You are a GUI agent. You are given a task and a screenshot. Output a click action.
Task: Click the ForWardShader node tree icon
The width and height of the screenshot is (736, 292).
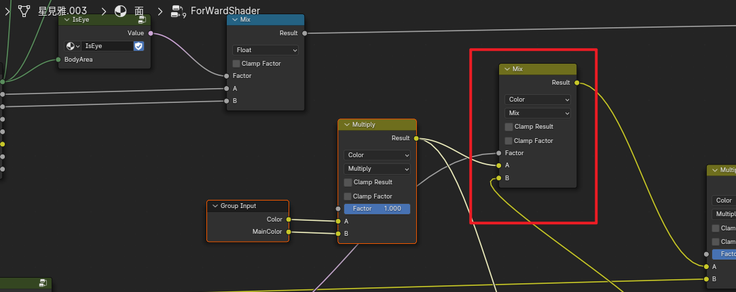click(x=179, y=11)
